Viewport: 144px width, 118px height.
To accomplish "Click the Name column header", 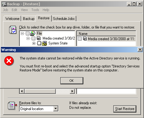I will point(106,34).
